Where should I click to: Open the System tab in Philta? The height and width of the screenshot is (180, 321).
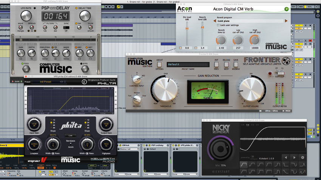coord(103,88)
